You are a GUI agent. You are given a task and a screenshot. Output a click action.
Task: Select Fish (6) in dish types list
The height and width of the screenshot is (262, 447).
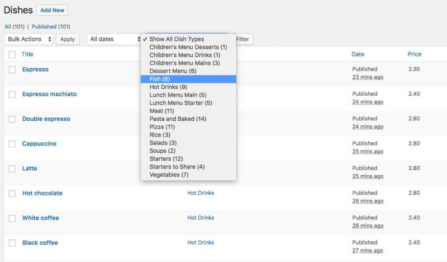188,79
